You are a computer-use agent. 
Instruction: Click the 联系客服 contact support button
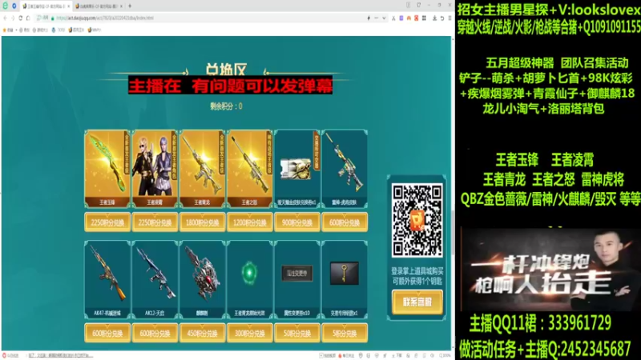(417, 302)
